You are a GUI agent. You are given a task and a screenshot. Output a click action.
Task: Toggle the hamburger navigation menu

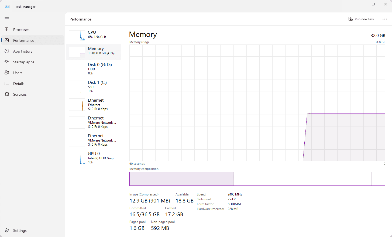pos(7,19)
